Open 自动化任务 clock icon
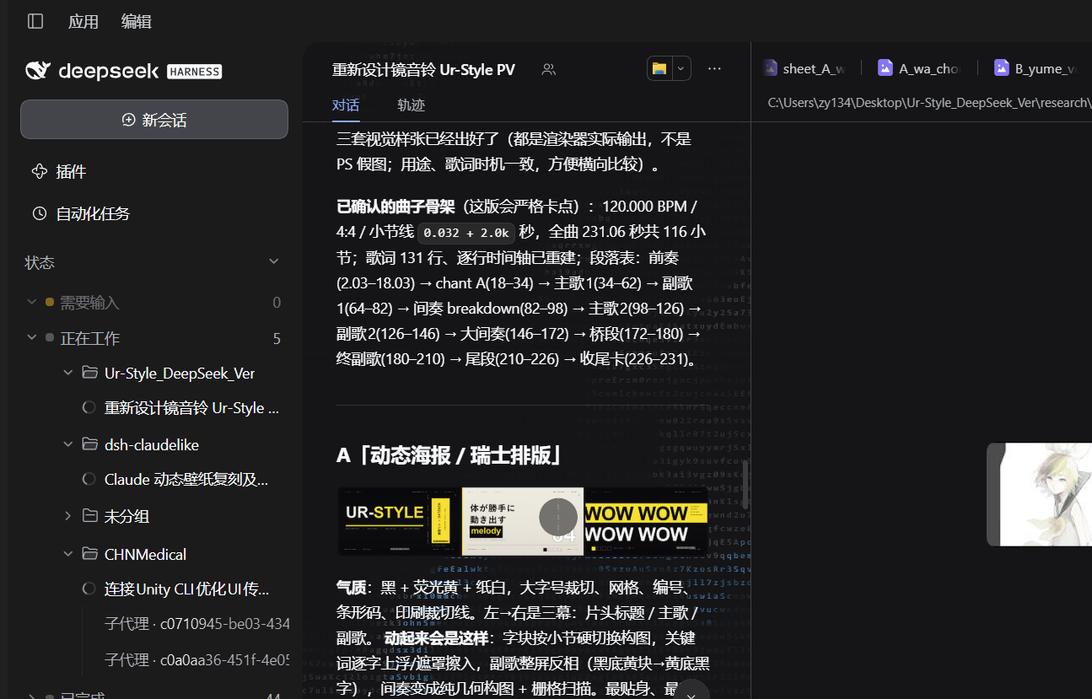 (x=40, y=213)
